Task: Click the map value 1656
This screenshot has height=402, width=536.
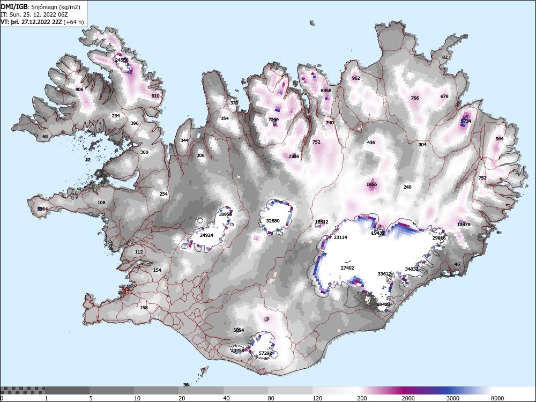Action: [x=371, y=184]
